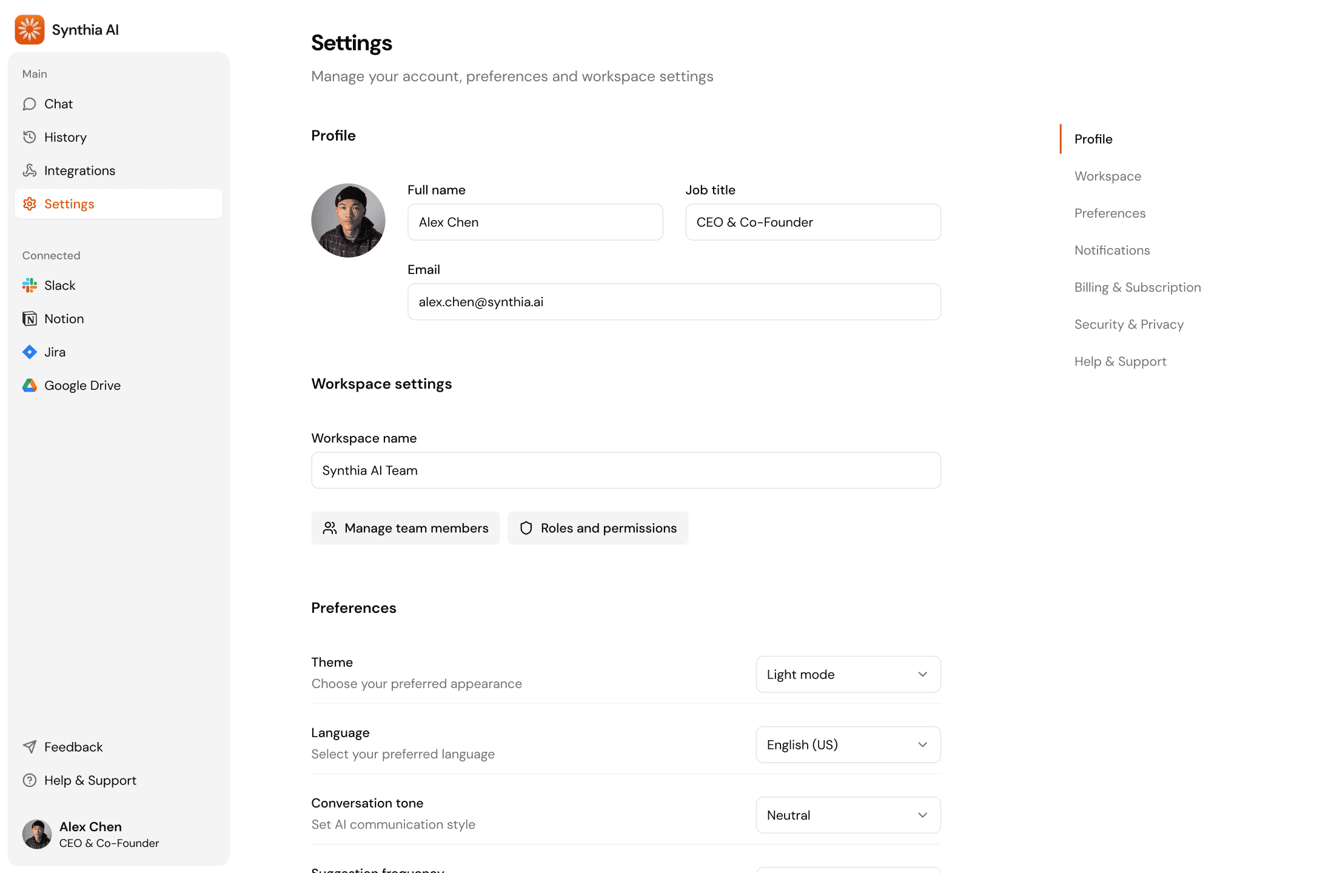Image resolution: width=1334 pixels, height=873 pixels.
Task: Click the Workspace name input field
Action: click(x=625, y=470)
